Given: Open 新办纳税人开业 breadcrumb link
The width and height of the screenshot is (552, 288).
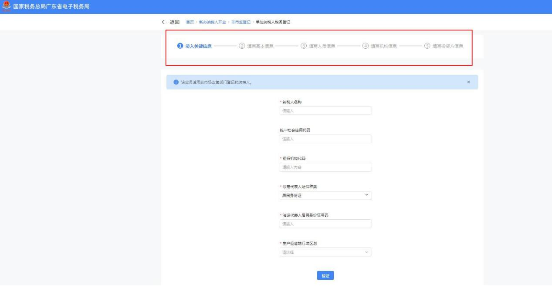Looking at the screenshot, I should pos(212,22).
